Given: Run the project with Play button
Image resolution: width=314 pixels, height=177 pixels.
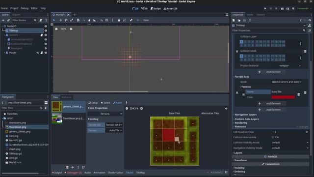Looking at the screenshot, I should pos(265,8).
